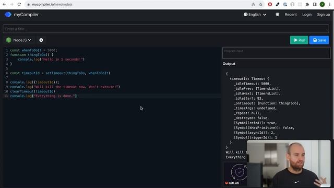The height and width of the screenshot is (188, 334).
Task: Go to the Login page
Action: 307,15
